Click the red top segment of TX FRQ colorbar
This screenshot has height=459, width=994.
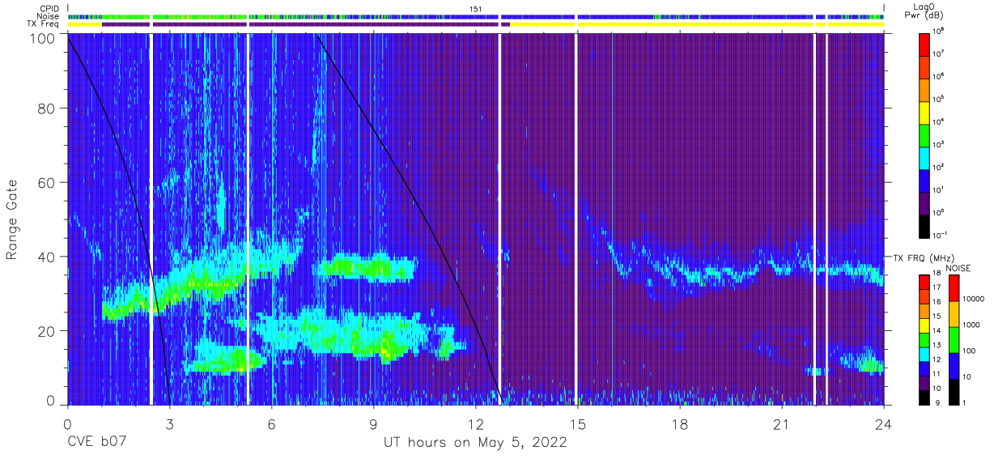coord(925,282)
